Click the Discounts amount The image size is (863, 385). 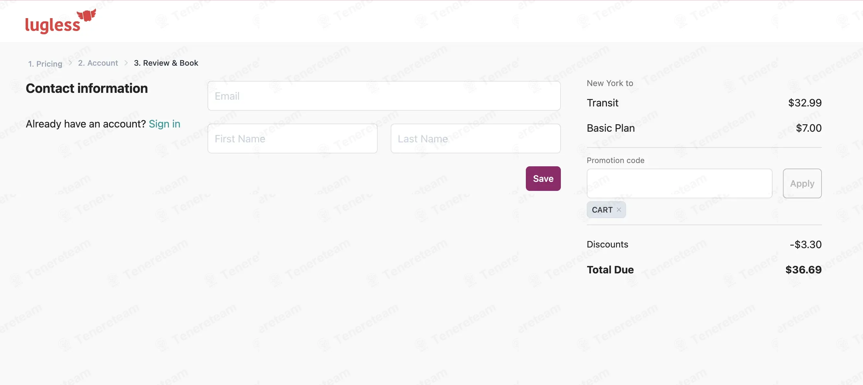coord(805,244)
